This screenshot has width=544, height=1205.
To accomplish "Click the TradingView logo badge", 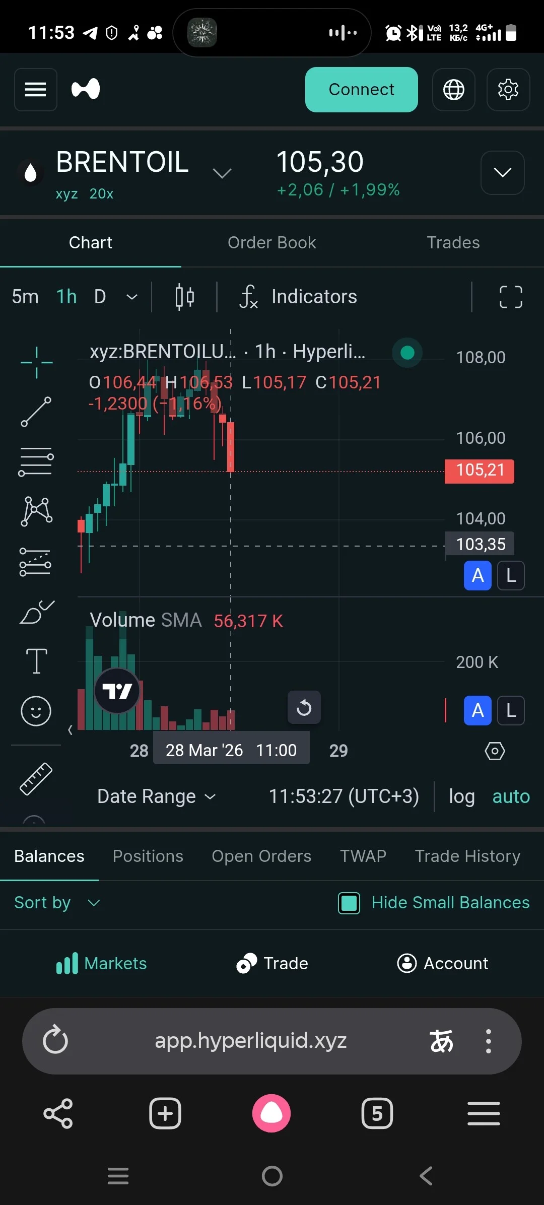I will pos(117,691).
